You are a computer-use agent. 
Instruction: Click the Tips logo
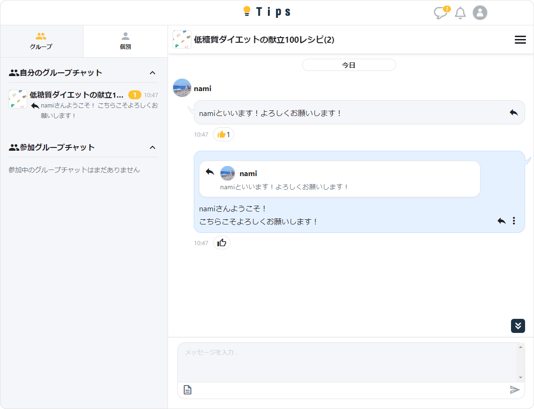[x=267, y=12]
